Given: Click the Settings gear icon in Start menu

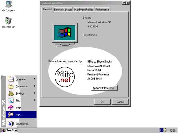Looking at the screenshot, I should [x=11, y=93].
